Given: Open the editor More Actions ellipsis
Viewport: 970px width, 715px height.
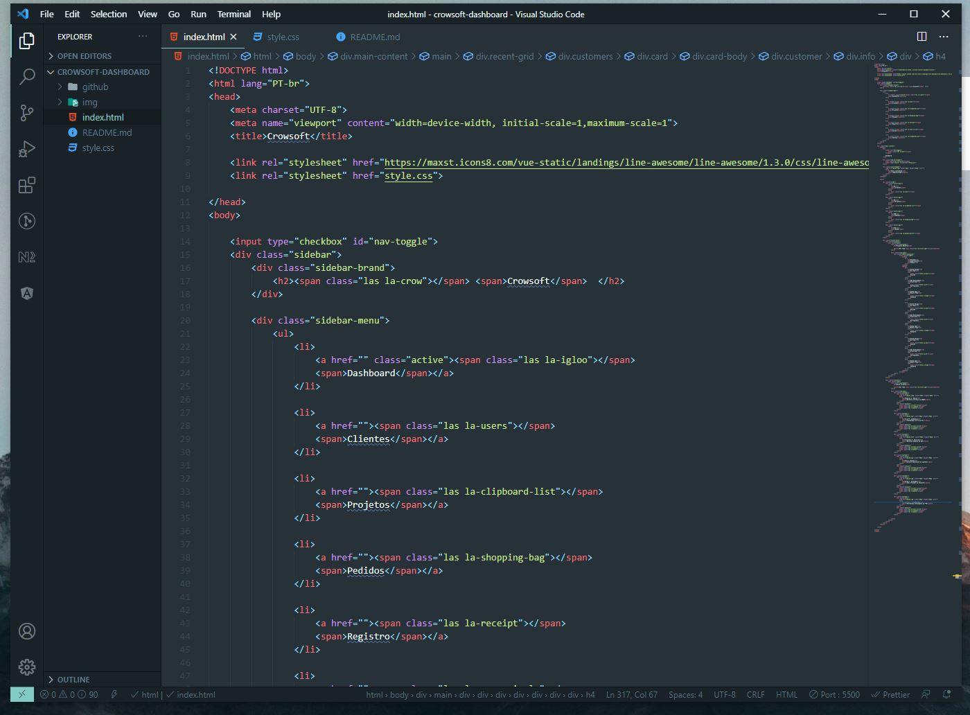Looking at the screenshot, I should tap(944, 37).
